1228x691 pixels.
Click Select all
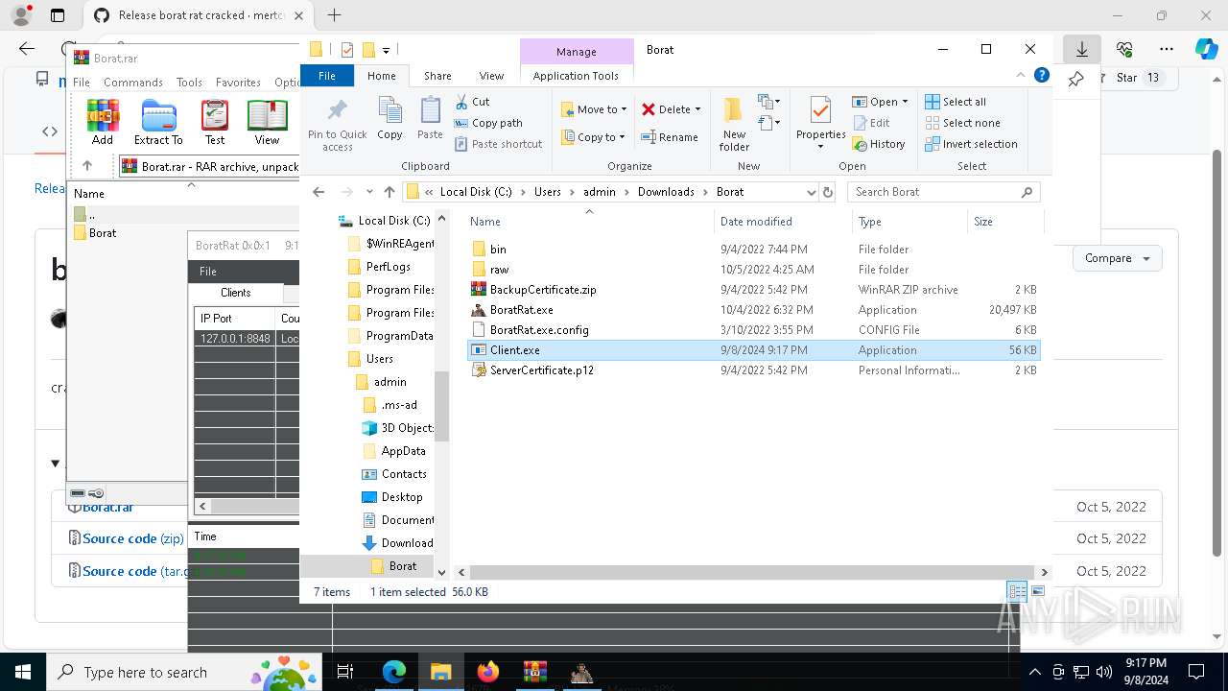point(955,102)
